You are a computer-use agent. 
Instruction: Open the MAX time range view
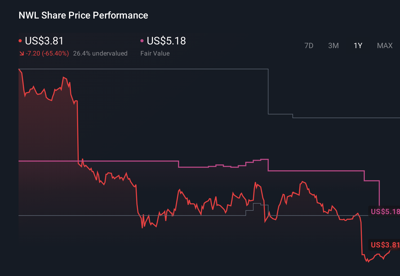pos(384,45)
